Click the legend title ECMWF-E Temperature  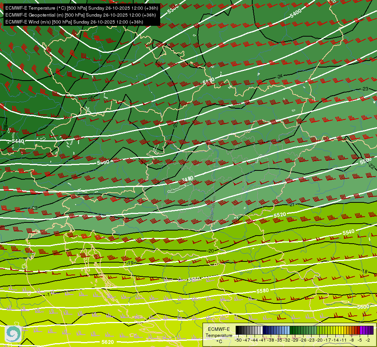(219, 332)
